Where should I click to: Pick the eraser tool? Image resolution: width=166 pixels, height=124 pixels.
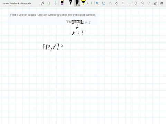(x=62, y=2)
